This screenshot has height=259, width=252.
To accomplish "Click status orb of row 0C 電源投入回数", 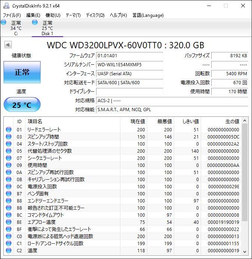I will (9, 186).
